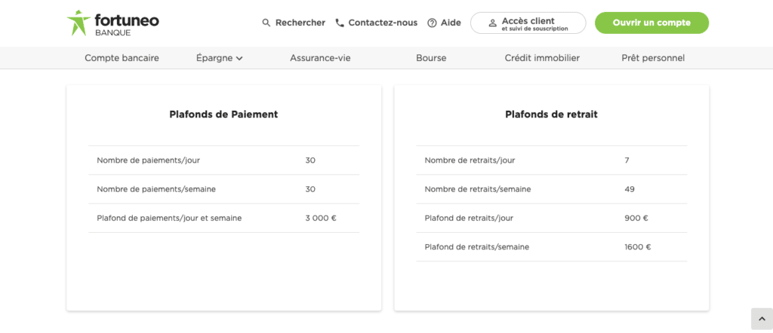This screenshot has height=333, width=773.
Task: Click the back-to-top arrow button
Action: pyautogui.click(x=762, y=319)
